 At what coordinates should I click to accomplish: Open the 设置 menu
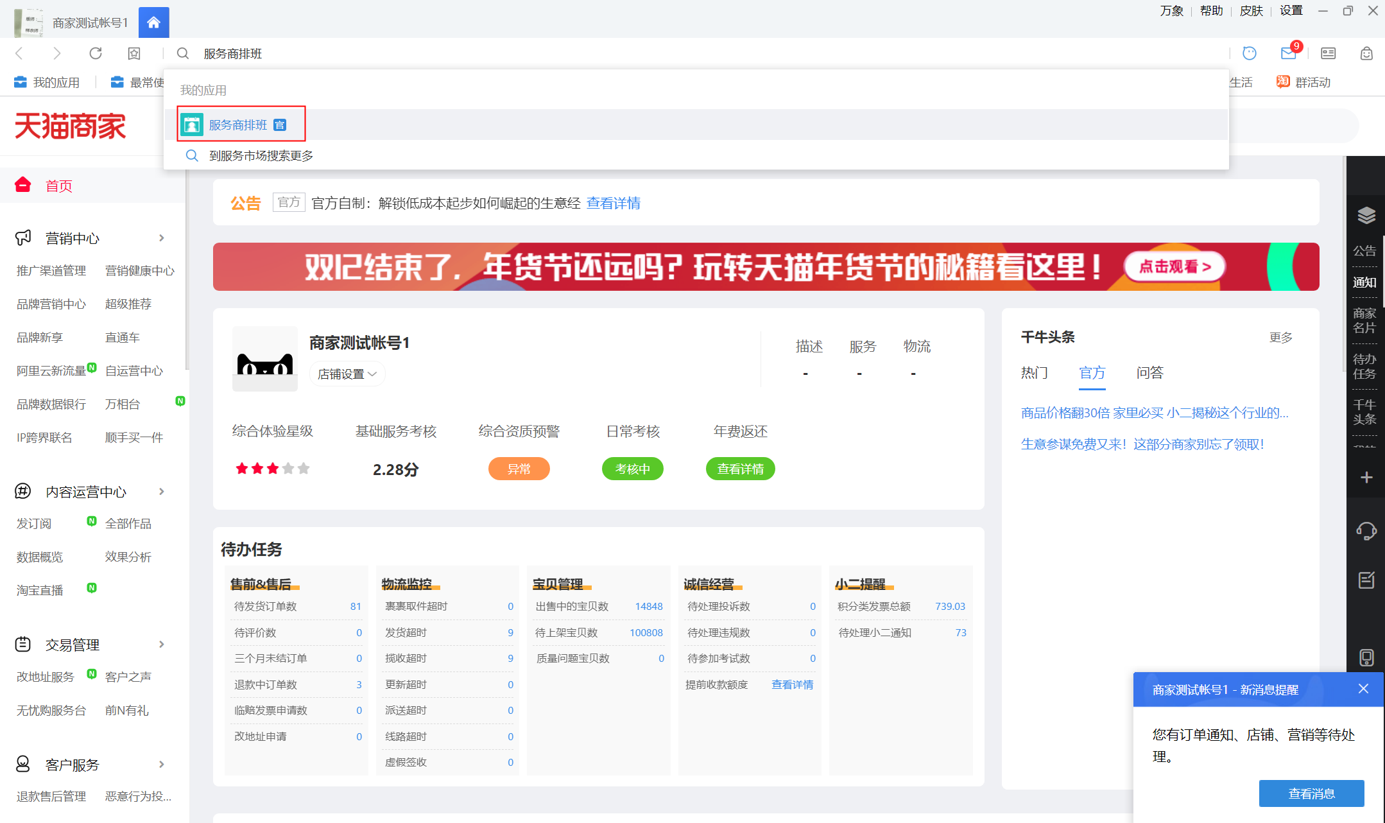1291,11
